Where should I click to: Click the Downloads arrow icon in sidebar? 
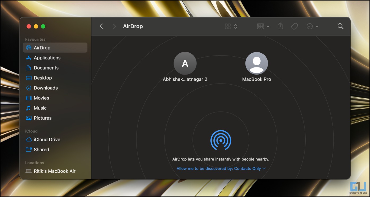pyautogui.click(x=29, y=88)
